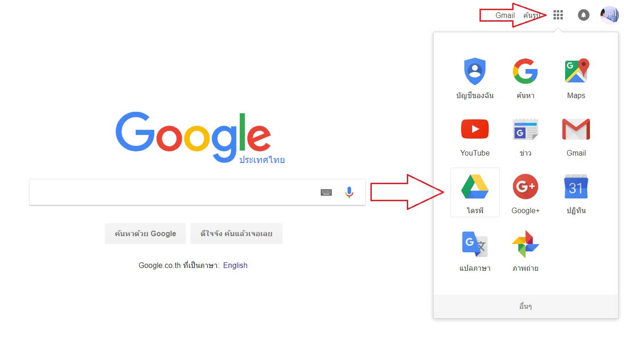Open Google Calendar icon showing 31
This screenshot has width=624, height=337.
pyautogui.click(x=576, y=186)
